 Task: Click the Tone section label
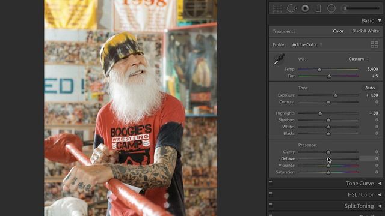303,88
